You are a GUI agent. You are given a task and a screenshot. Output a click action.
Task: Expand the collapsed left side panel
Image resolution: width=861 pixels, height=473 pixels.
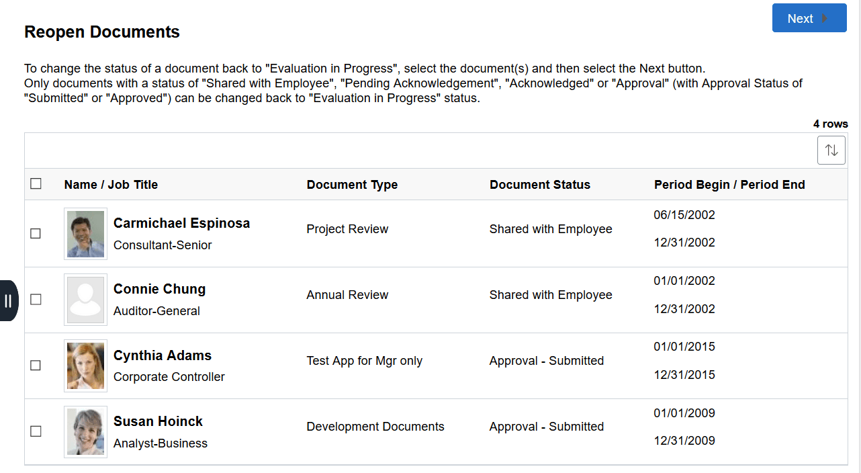(9, 300)
